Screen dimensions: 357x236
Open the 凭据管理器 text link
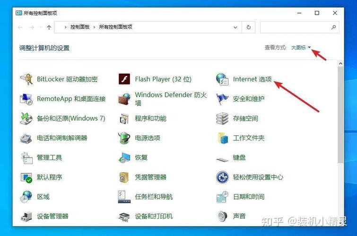150,177
